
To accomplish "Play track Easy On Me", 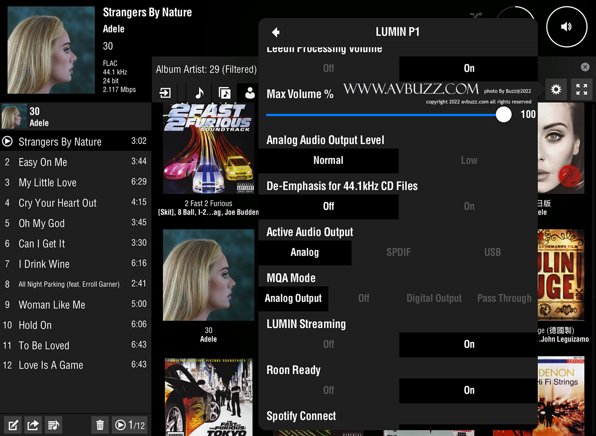I will coord(43,162).
